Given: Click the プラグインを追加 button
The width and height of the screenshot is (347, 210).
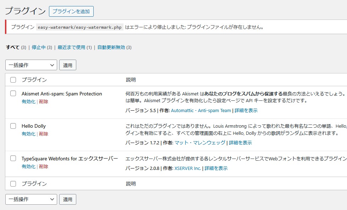Looking at the screenshot, I should 71,11.
